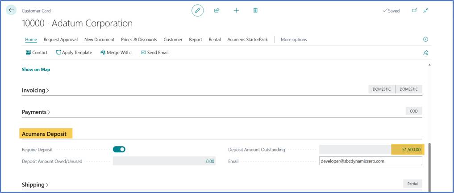Follow the Show on Map link

36,70
